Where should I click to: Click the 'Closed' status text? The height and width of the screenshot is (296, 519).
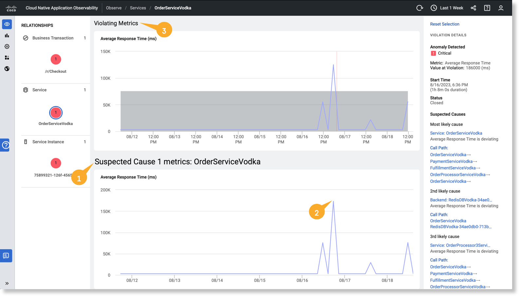[436, 103]
